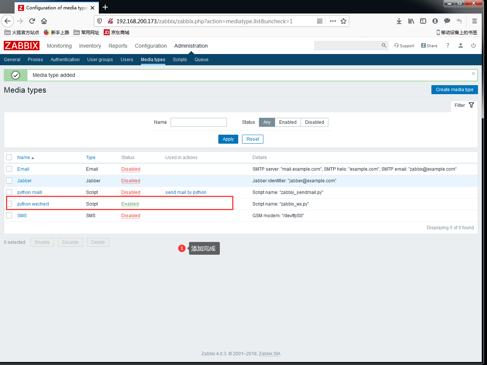The height and width of the screenshot is (365, 487).
Task: Click the Zabbix logo
Action: click(x=21, y=46)
